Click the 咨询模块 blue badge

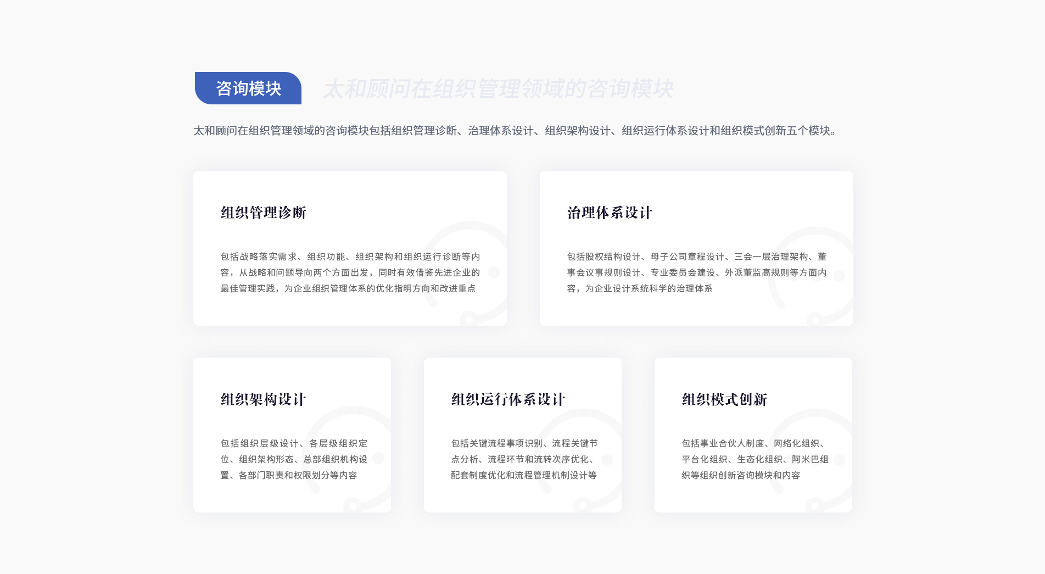(248, 88)
